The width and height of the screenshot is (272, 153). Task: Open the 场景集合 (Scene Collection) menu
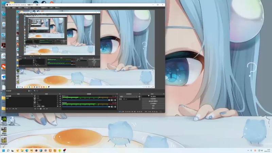44,7
